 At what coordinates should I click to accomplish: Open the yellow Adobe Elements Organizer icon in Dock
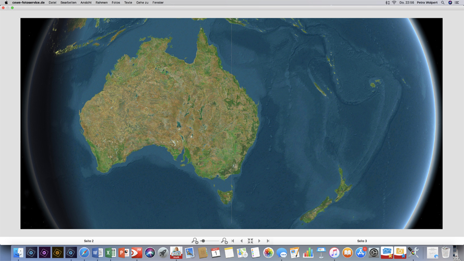click(x=58, y=253)
